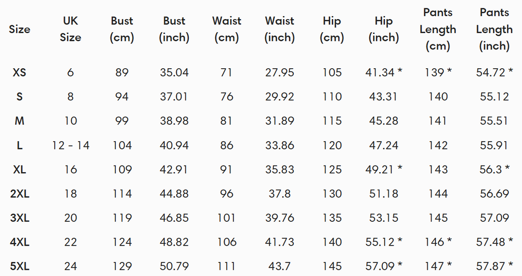Click the UK size 24 cell
The width and height of the screenshot is (522, 276).
(70, 266)
